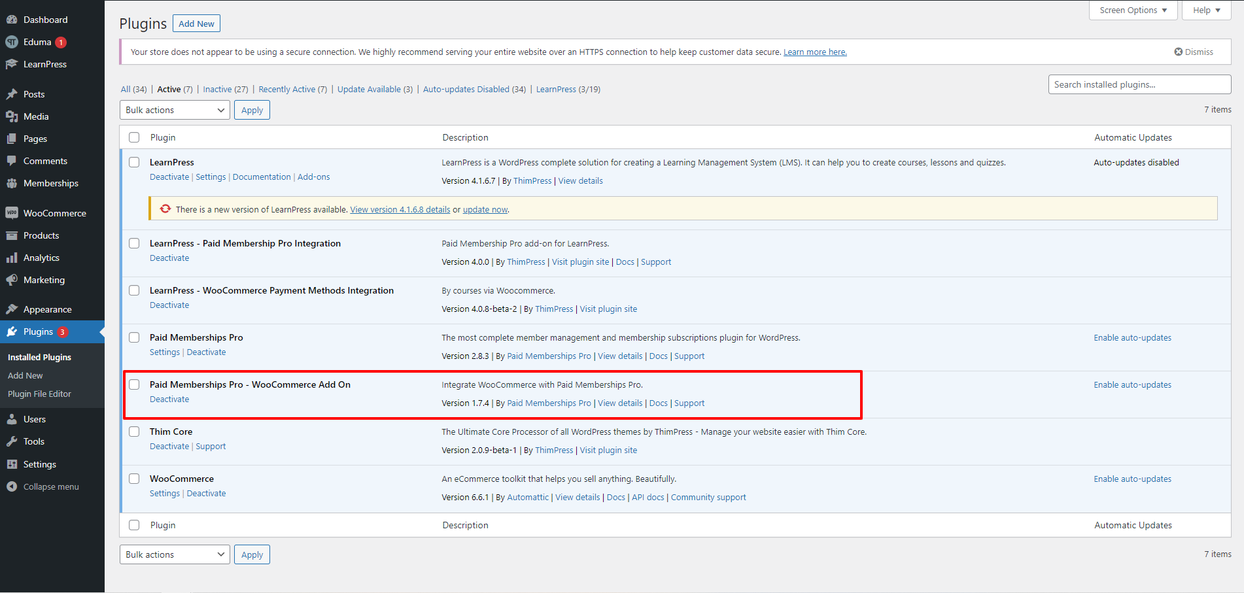The image size is (1244, 593).
Task: Click Marketing megaphone icon
Action: [12, 280]
